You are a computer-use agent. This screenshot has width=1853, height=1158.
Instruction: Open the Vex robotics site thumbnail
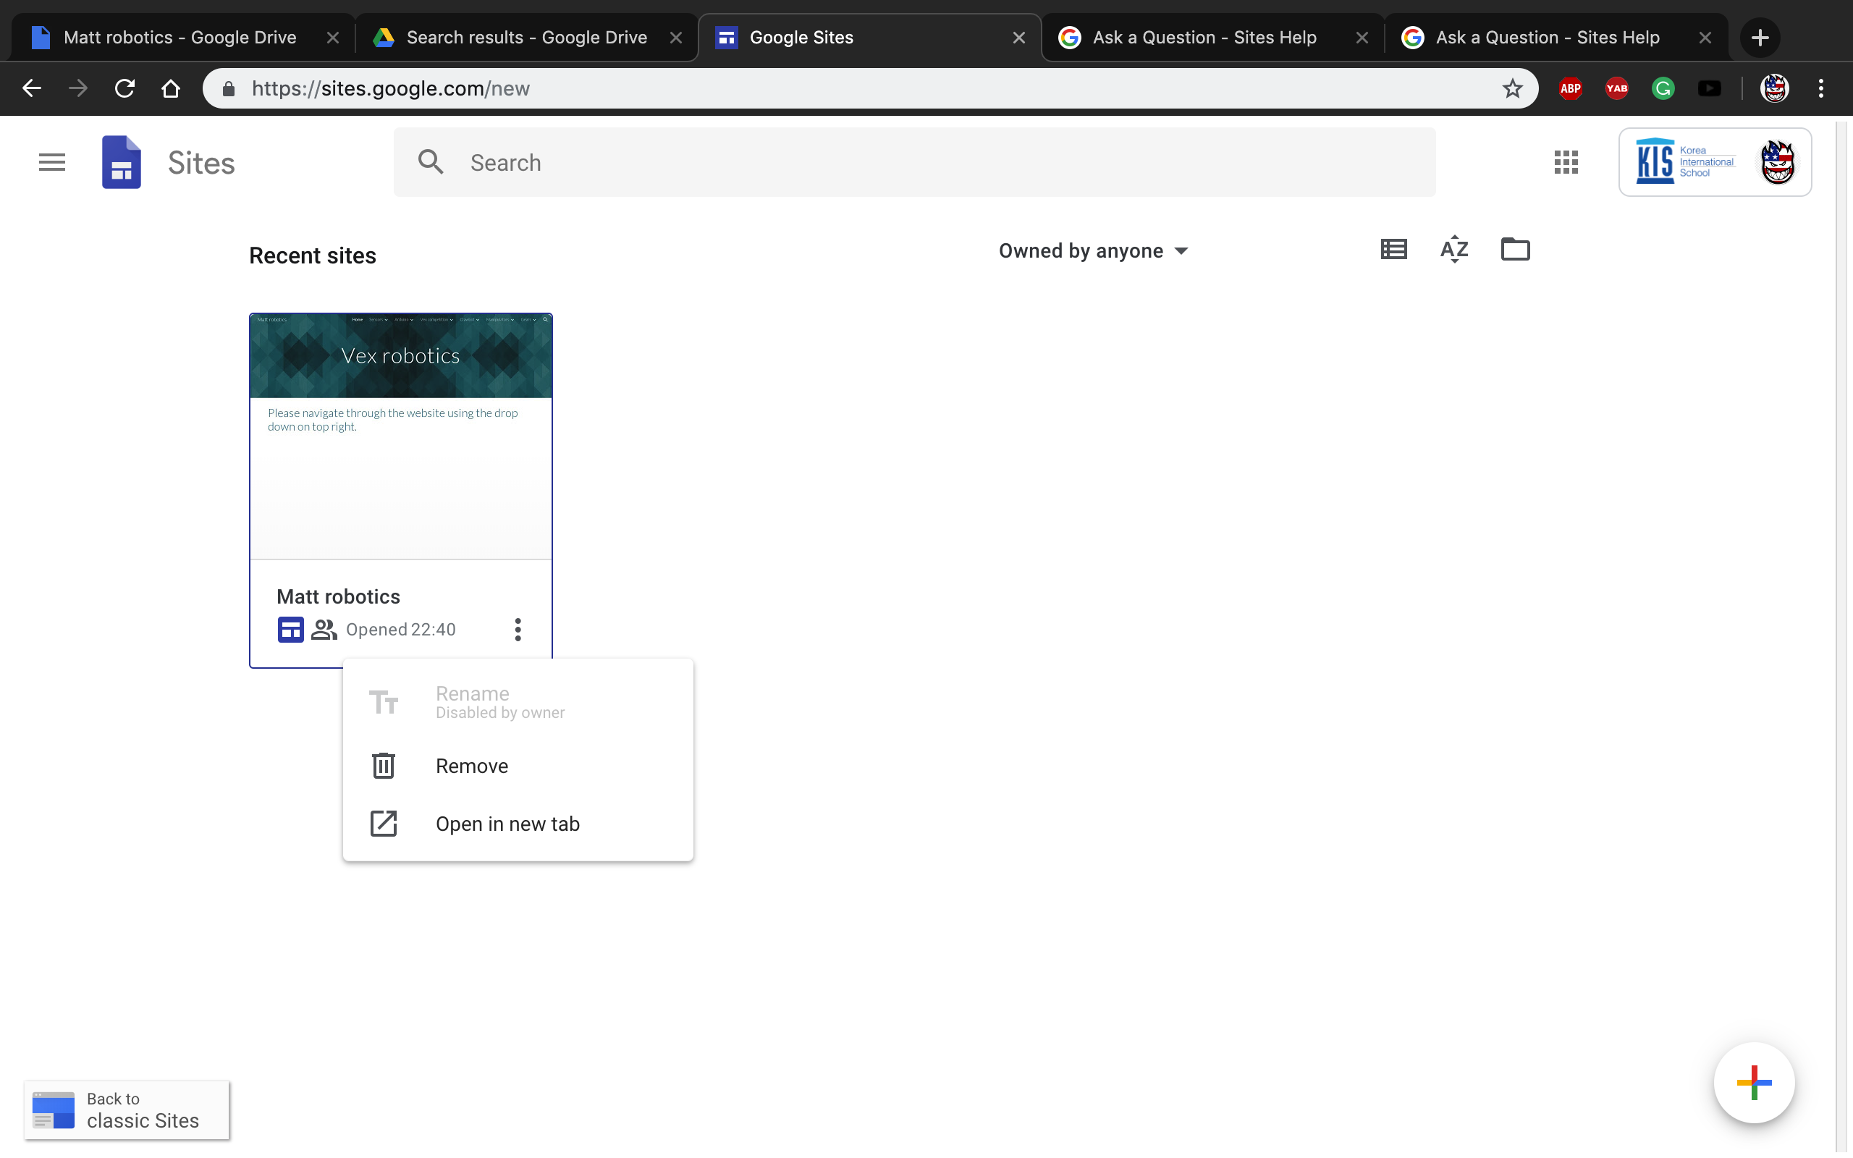pos(400,435)
